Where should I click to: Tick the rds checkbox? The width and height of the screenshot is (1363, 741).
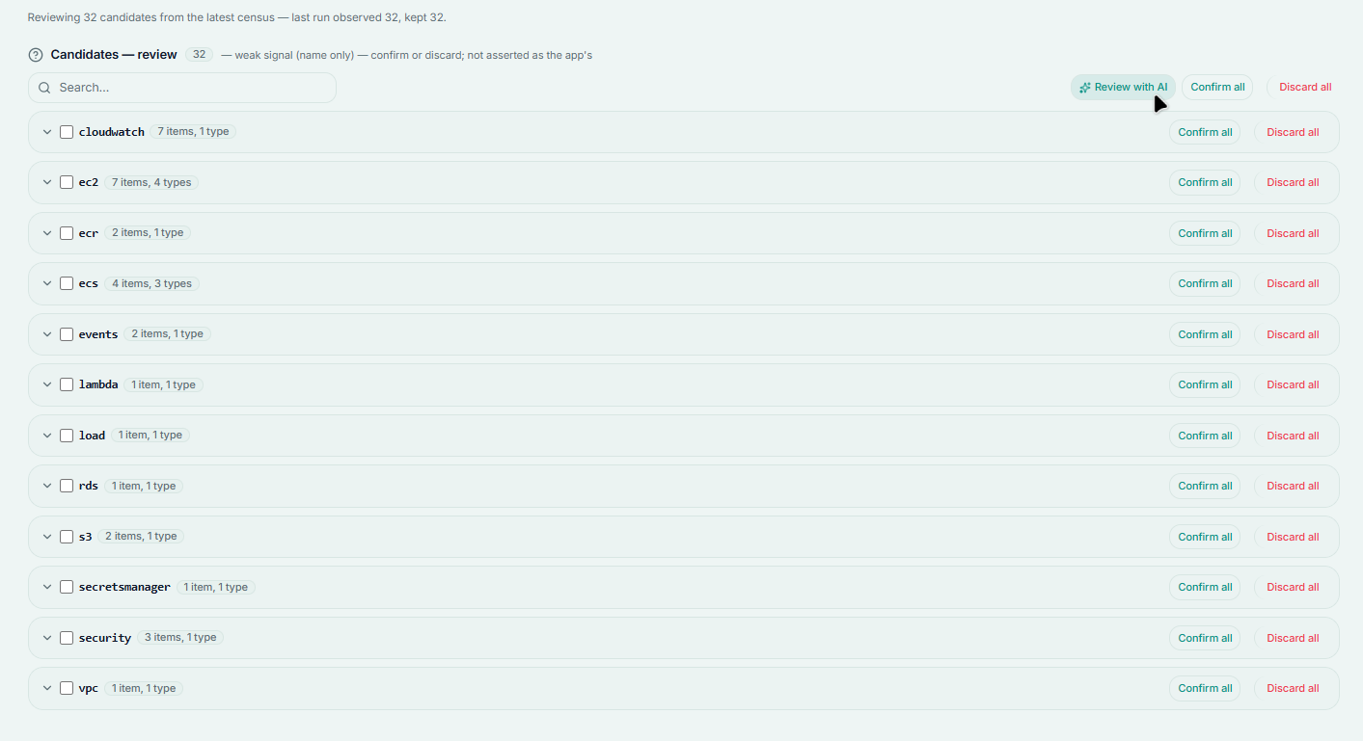(67, 486)
